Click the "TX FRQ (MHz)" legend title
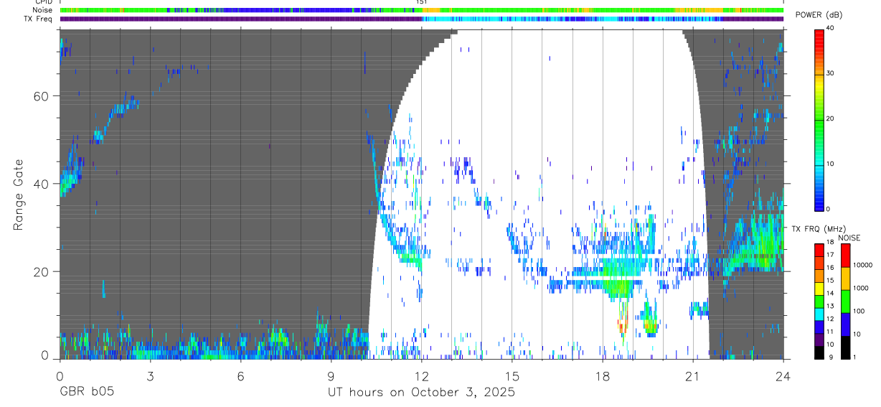 (819, 229)
